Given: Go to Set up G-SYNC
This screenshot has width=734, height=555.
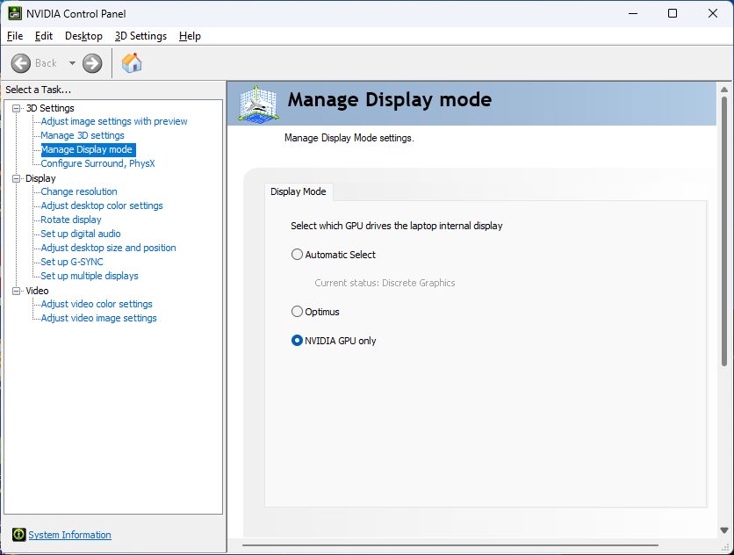Looking at the screenshot, I should [72, 262].
